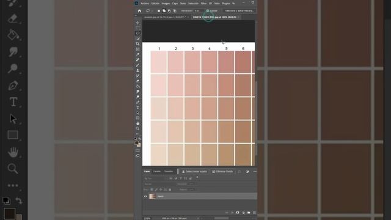The image size is (391, 220).
Task: Select the Path Selection tool
Action: [x=137, y=112]
